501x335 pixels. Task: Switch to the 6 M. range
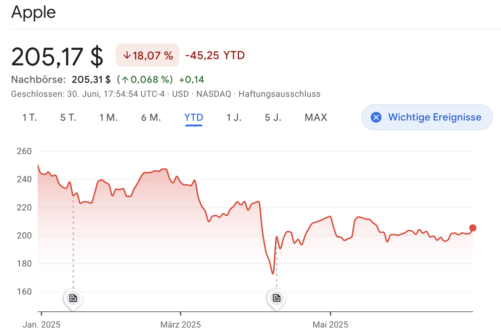(x=151, y=117)
